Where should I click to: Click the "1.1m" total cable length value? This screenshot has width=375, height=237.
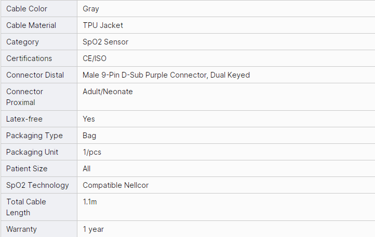90,202
